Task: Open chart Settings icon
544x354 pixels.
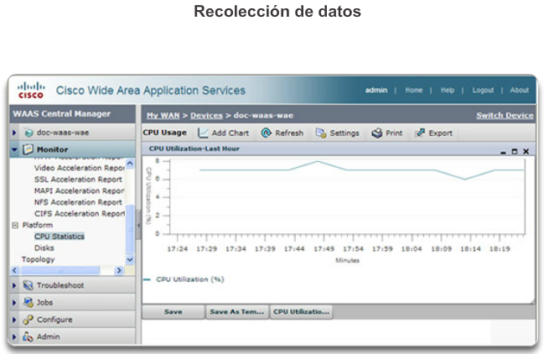Action: 321,133
